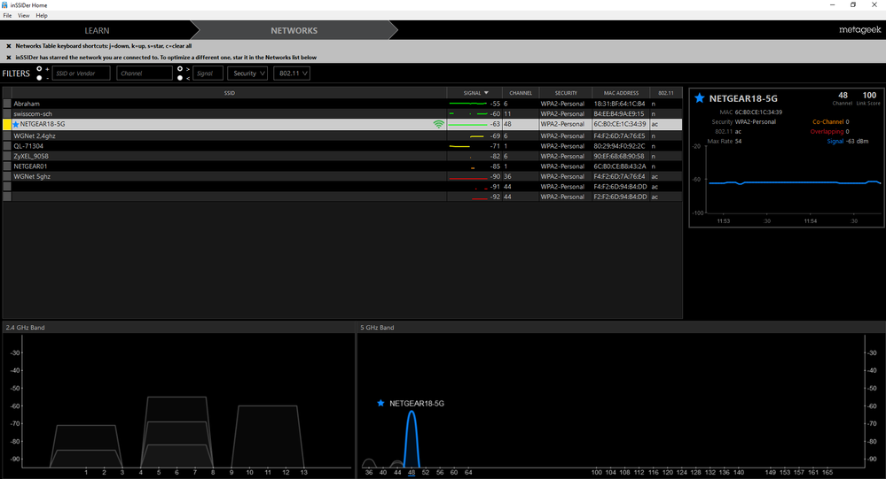Select the Abraham network row
This screenshot has height=479, width=886.
342,104
